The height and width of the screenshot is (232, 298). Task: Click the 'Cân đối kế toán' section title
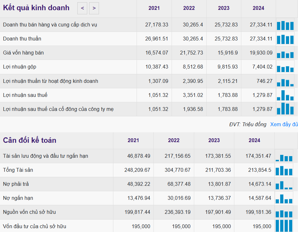click(x=30, y=140)
